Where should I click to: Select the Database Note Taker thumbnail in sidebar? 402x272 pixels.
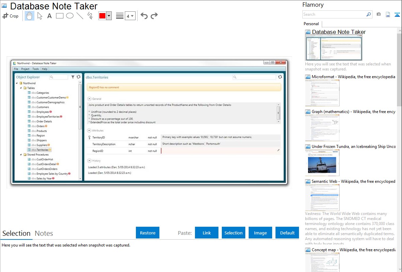tap(334, 48)
